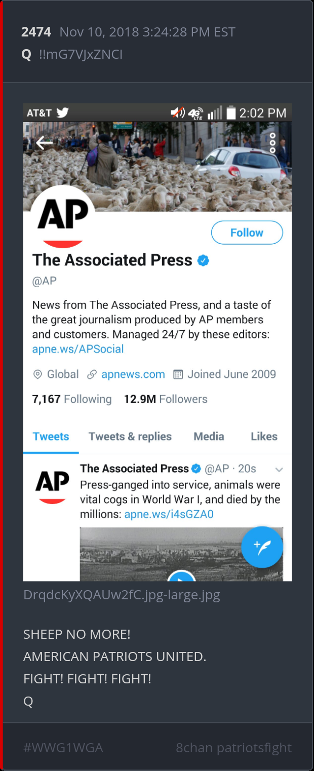Open the Likes tab
Screen dimensions: 314x771
[x=264, y=437]
